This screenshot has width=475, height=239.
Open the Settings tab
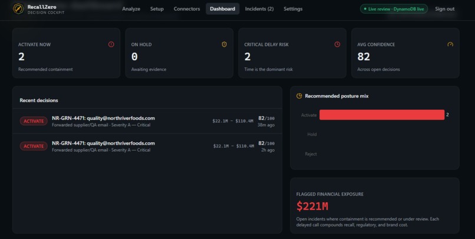coord(293,9)
